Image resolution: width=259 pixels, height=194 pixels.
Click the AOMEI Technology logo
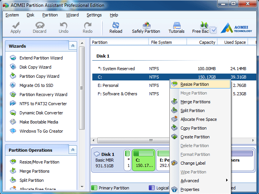[236, 28]
